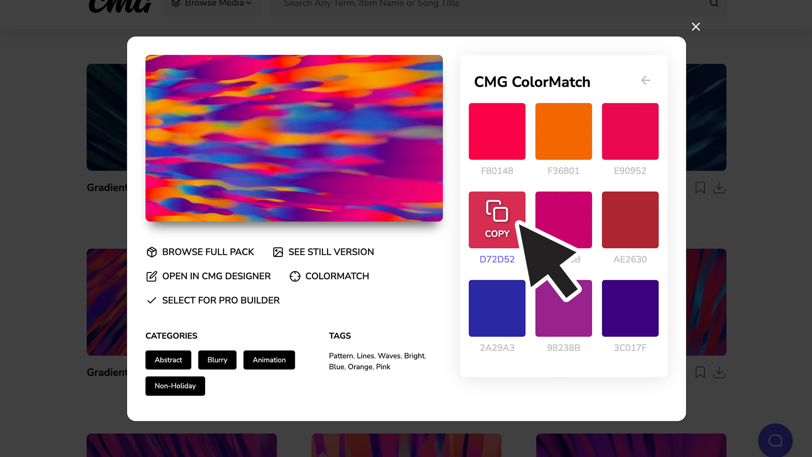Click the Select for Pro Builder checkmark
812x457 pixels.
point(152,300)
